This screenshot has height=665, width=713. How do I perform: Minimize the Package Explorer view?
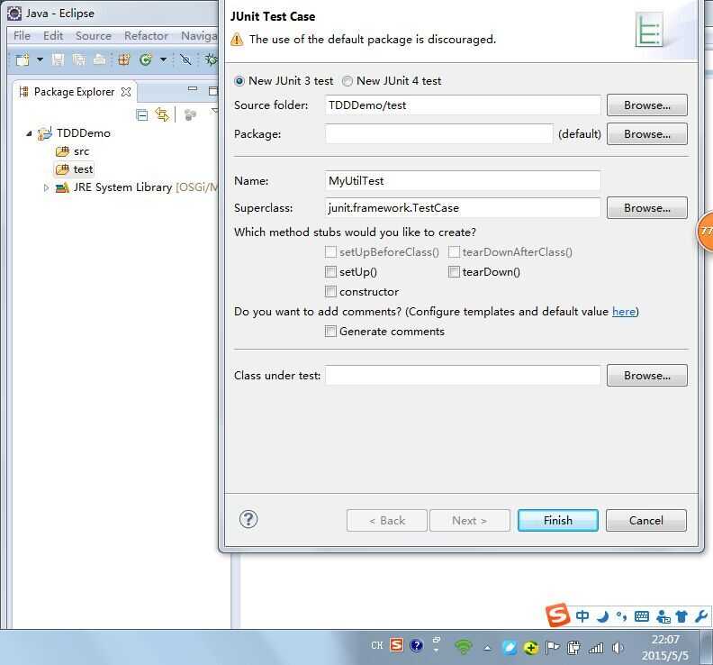click(193, 89)
